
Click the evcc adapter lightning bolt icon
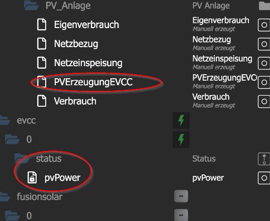(181, 120)
